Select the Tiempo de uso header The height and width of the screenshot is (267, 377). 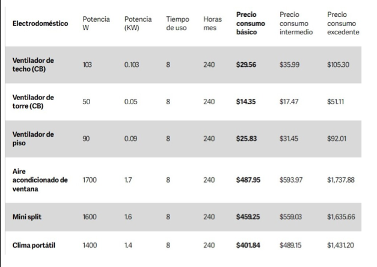click(177, 24)
